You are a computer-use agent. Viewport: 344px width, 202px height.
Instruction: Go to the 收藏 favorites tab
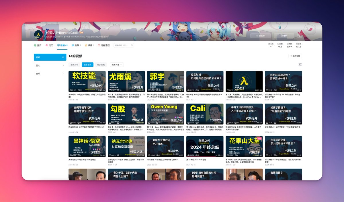(89, 45)
